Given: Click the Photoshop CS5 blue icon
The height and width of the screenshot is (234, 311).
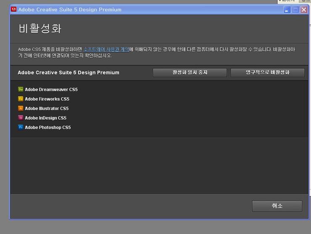Looking at the screenshot, I should pos(21,127).
